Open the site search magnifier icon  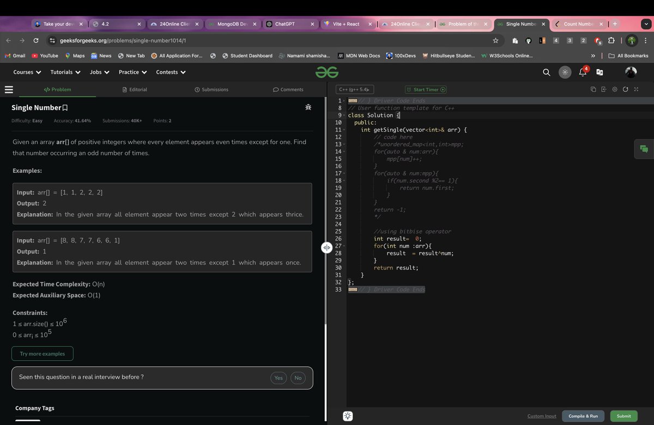[547, 72]
